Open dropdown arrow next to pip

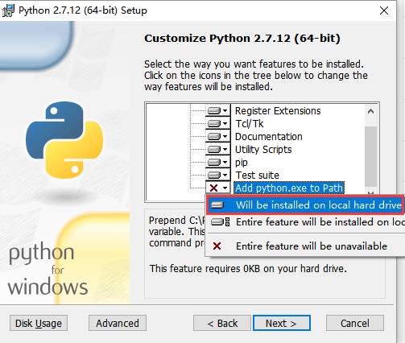[225, 163]
